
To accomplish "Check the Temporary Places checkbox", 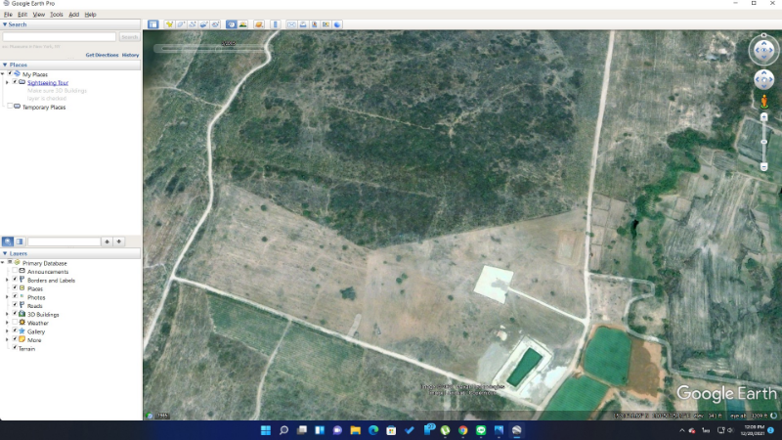I will click(x=11, y=107).
